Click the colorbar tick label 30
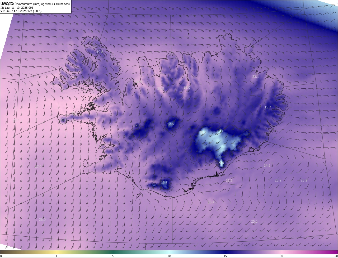This screenshot has height=258, width=338. [x=281, y=256]
